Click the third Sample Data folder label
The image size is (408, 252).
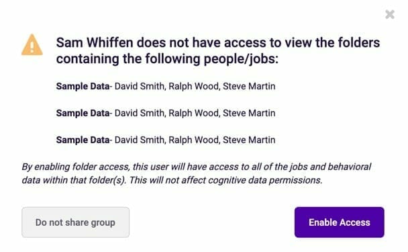[x=83, y=140]
